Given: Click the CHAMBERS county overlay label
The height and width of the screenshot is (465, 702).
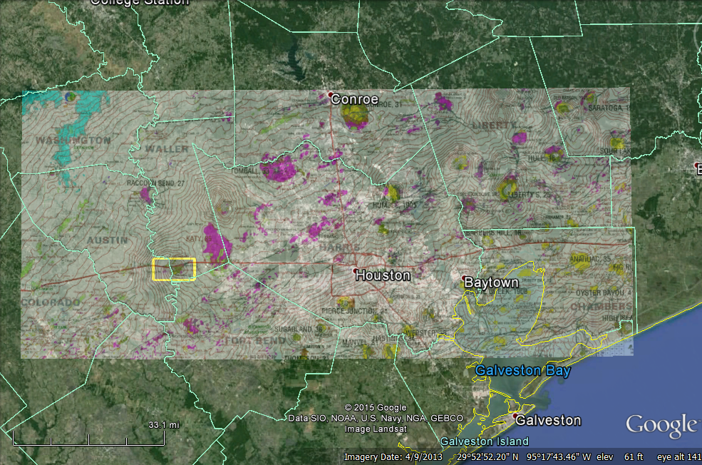Looking at the screenshot, I should (601, 307).
